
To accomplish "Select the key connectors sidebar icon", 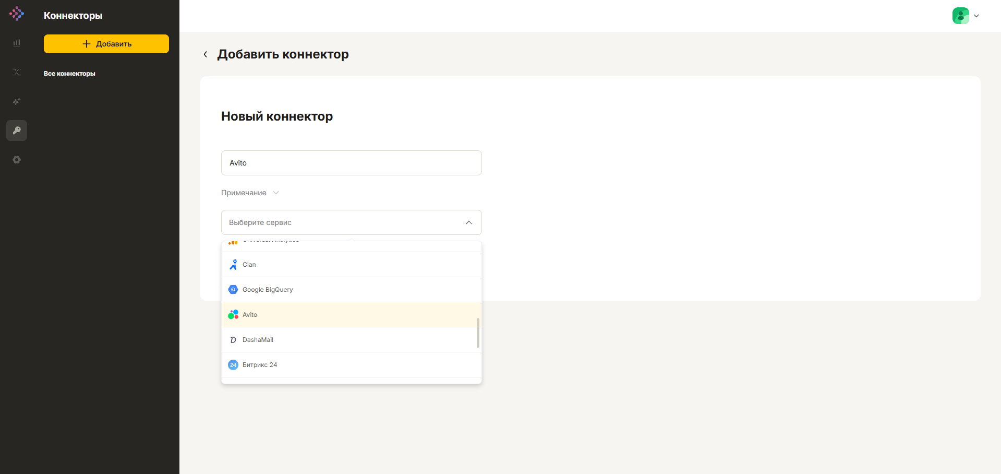I will tap(17, 131).
